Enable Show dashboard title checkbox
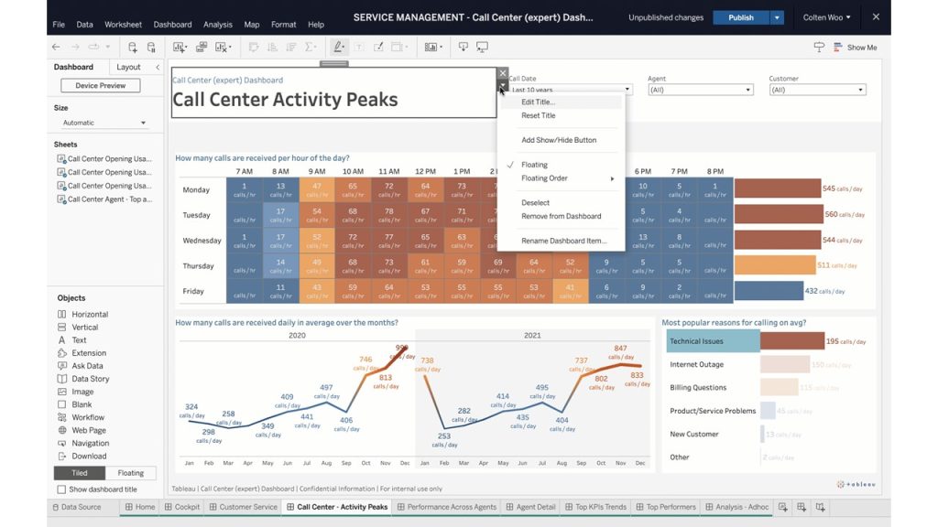938x527 pixels. [x=62, y=489]
